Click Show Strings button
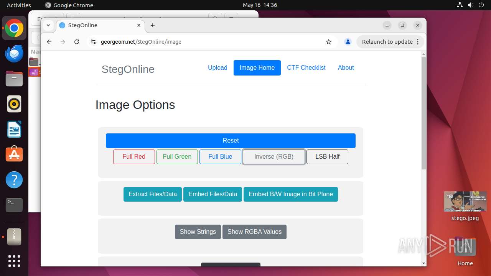Viewport: 491px width, 276px height. (x=198, y=232)
